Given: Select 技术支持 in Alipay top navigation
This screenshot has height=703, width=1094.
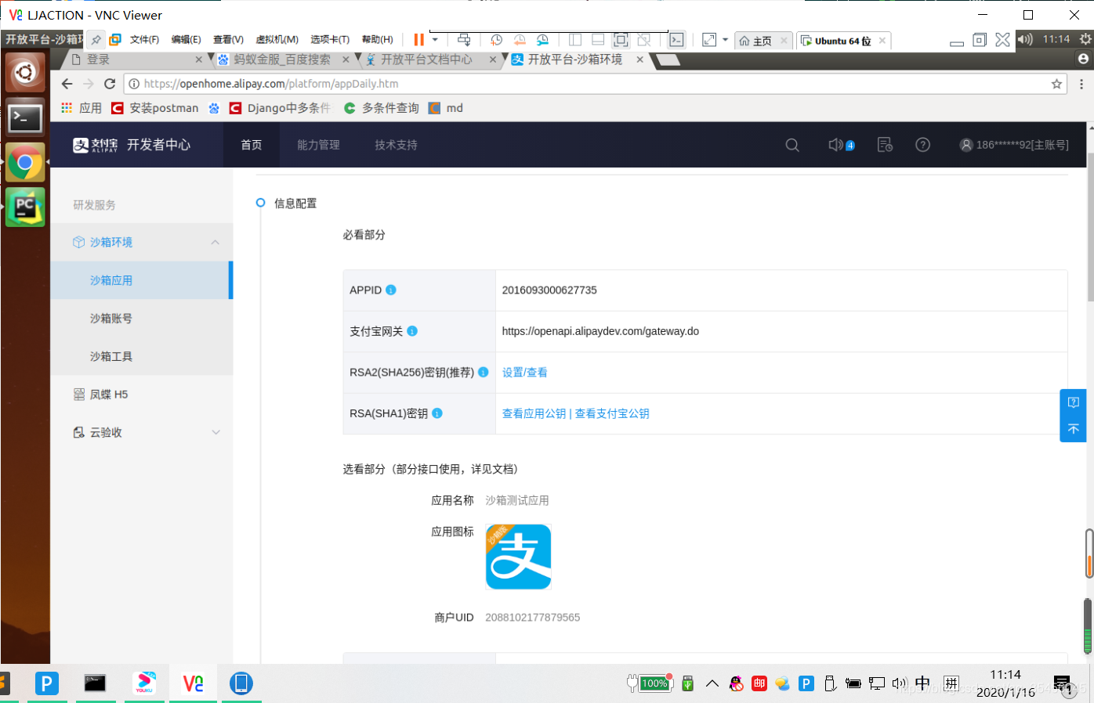Looking at the screenshot, I should pyautogui.click(x=396, y=145).
